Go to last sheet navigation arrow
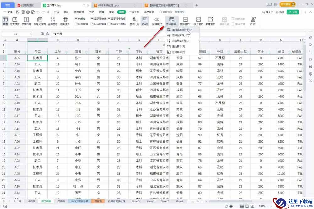Screen dimensions: 314x209 [x=20, y=201]
